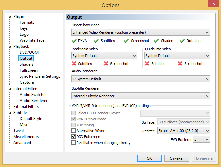Click the green Rotation checkmark icon
221x167 pixels.
point(182,41)
